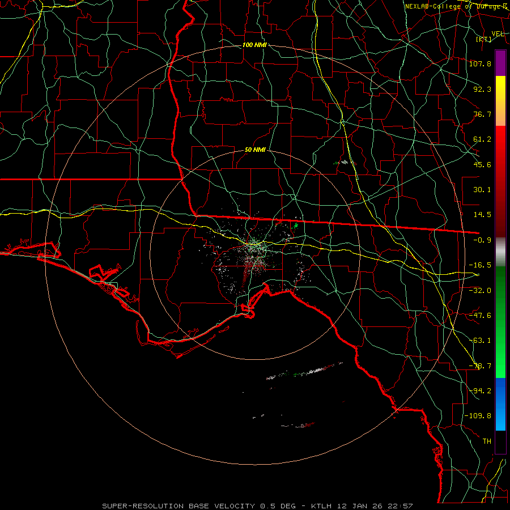The image size is (510, 510).
Task: Click the purple segment of the color bar
Action: coord(500,63)
